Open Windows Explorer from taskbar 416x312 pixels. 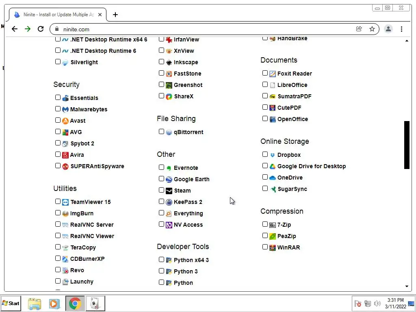pyautogui.click(x=35, y=303)
